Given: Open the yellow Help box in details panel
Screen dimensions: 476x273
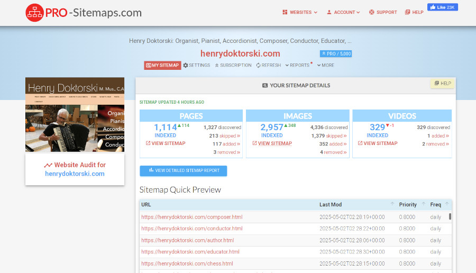Looking at the screenshot, I should pos(442,84).
